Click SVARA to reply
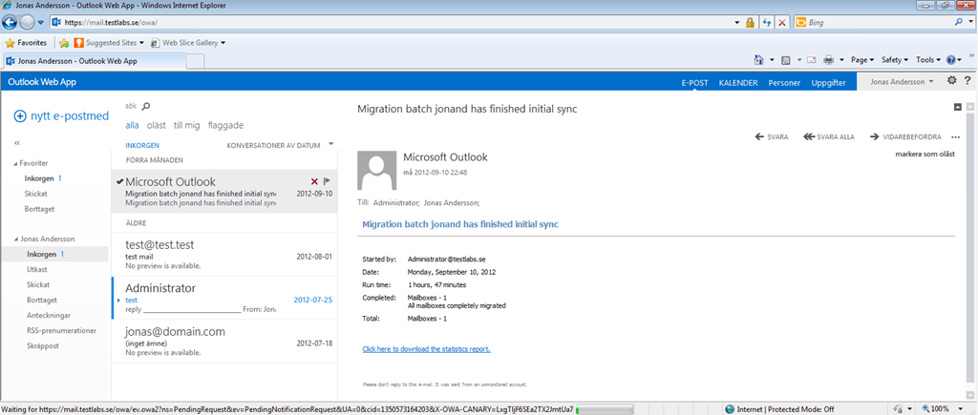The height and width of the screenshot is (415, 978). [x=772, y=136]
